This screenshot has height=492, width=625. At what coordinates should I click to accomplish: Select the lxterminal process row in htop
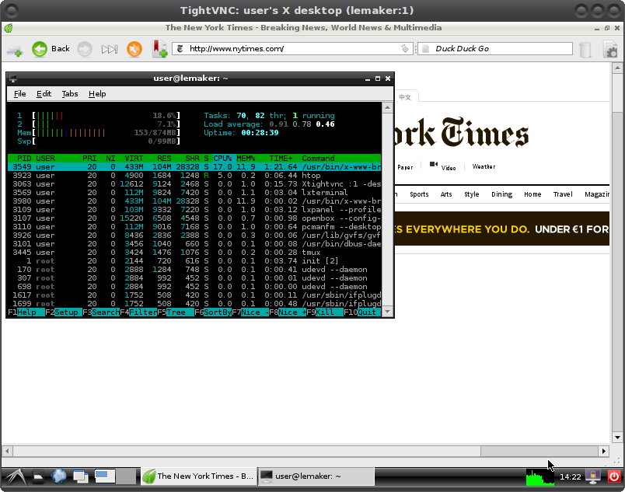tap(194, 193)
